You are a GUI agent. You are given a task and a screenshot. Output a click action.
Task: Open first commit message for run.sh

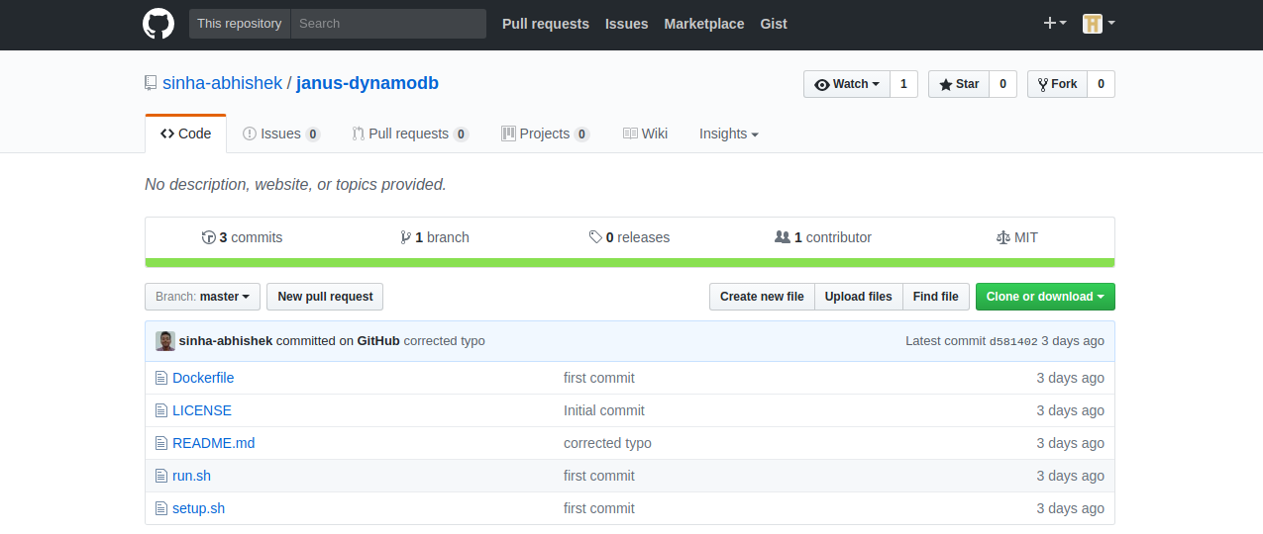tap(599, 476)
